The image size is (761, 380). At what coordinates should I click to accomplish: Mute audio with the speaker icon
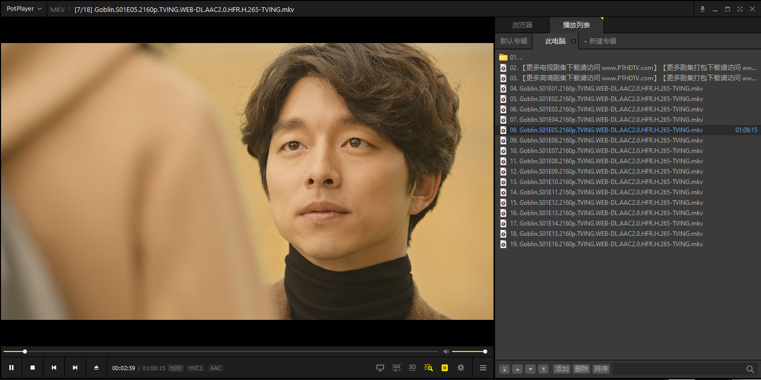coord(446,351)
